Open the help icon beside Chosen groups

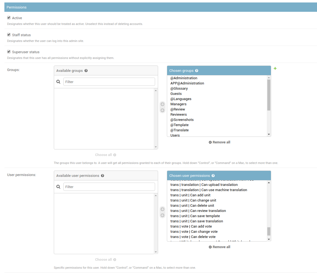pyautogui.click(x=197, y=70)
